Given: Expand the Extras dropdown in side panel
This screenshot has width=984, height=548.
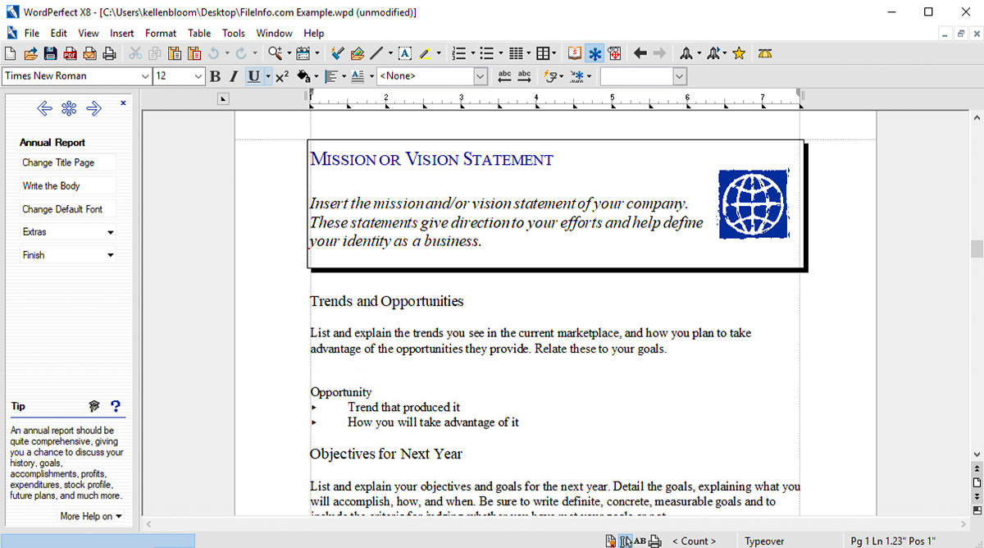Looking at the screenshot, I should coord(111,232).
